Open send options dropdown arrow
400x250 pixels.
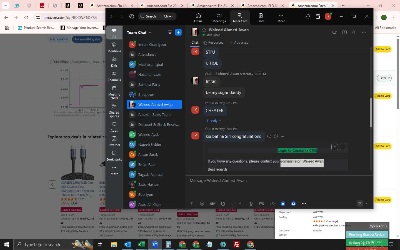[367, 204]
